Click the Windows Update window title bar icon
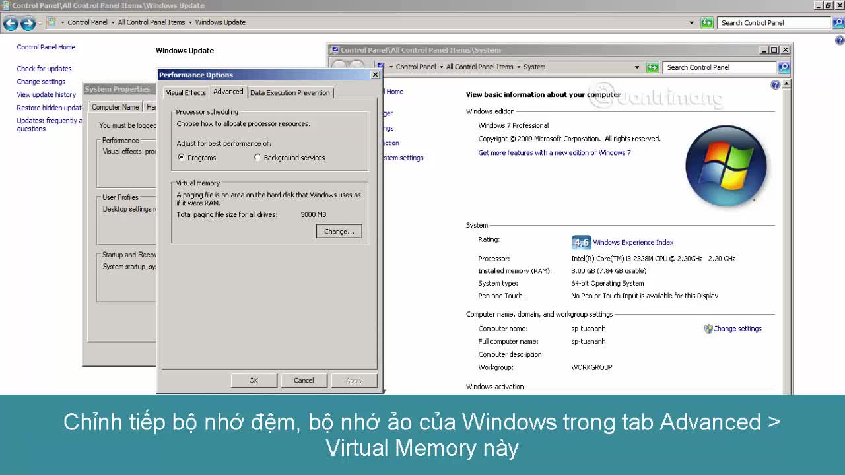Screen dimensions: 845x475 click(x=5, y=5)
